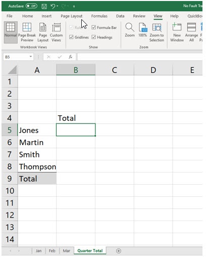Screen dimensions: 206x257
Task: Toggle the Formula Bar checkbox
Action: coord(94,27)
